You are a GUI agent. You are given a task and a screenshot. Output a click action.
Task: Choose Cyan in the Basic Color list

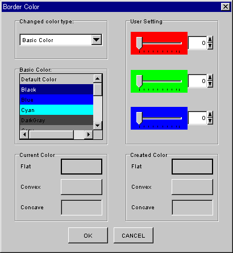(x=56, y=110)
